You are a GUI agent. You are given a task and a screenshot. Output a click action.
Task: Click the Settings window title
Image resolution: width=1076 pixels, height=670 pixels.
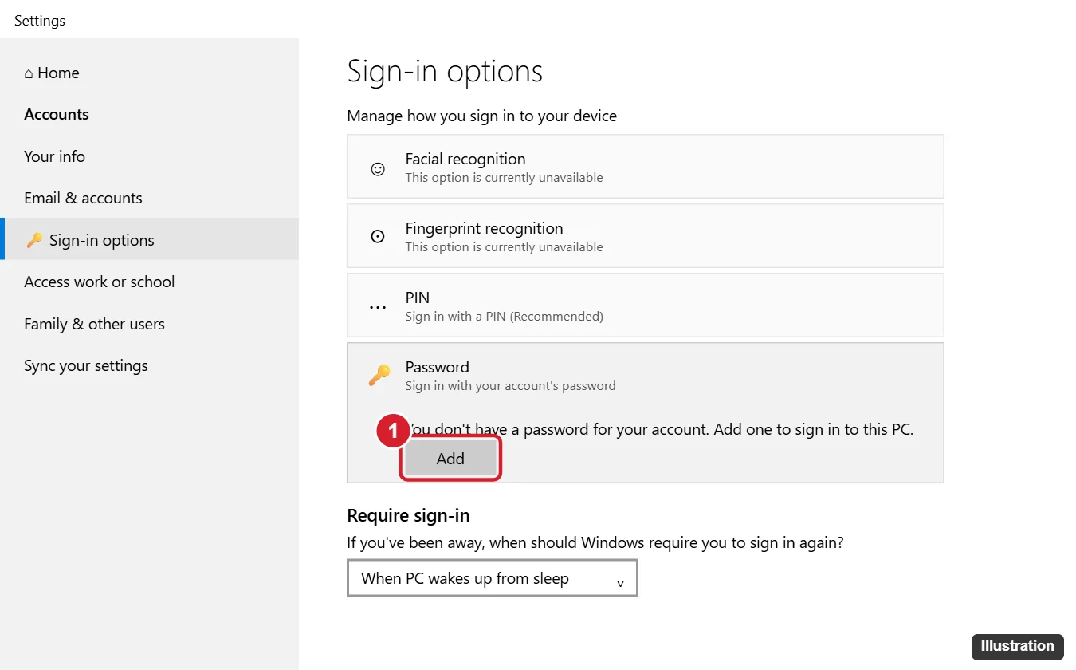[40, 21]
